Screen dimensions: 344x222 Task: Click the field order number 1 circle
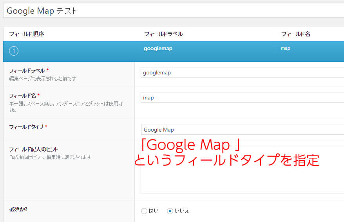(x=14, y=51)
